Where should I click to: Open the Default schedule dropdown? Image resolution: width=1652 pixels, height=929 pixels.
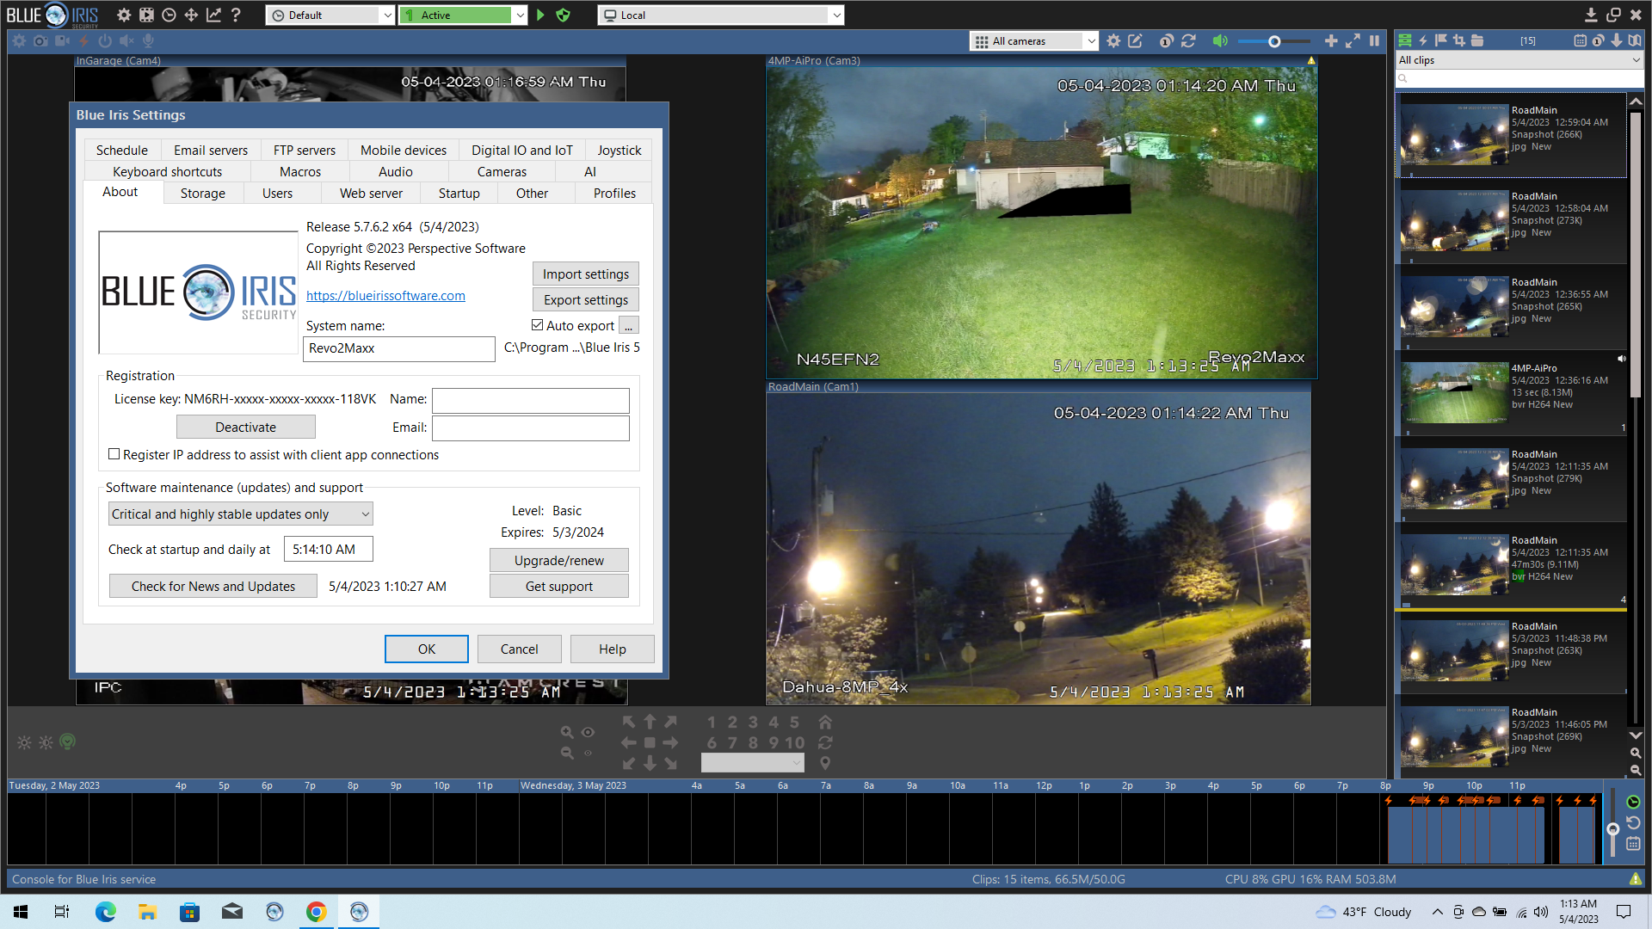pos(330,15)
